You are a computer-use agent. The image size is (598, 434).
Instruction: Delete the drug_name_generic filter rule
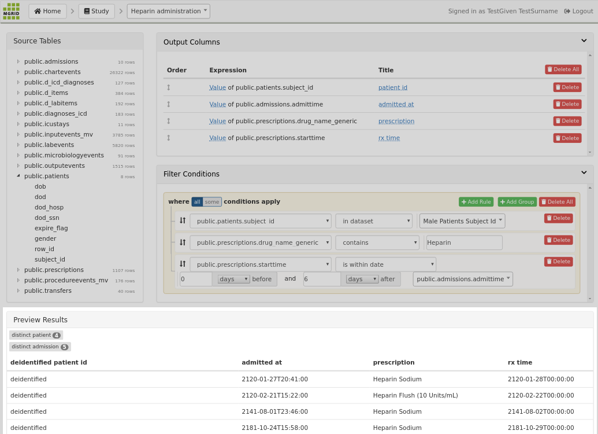tap(558, 240)
